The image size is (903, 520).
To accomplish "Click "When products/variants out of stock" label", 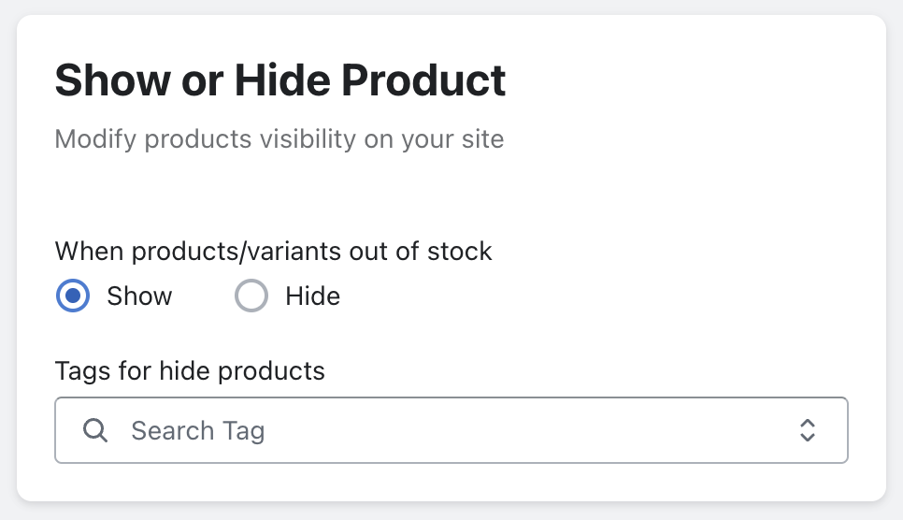I will click(x=273, y=252).
